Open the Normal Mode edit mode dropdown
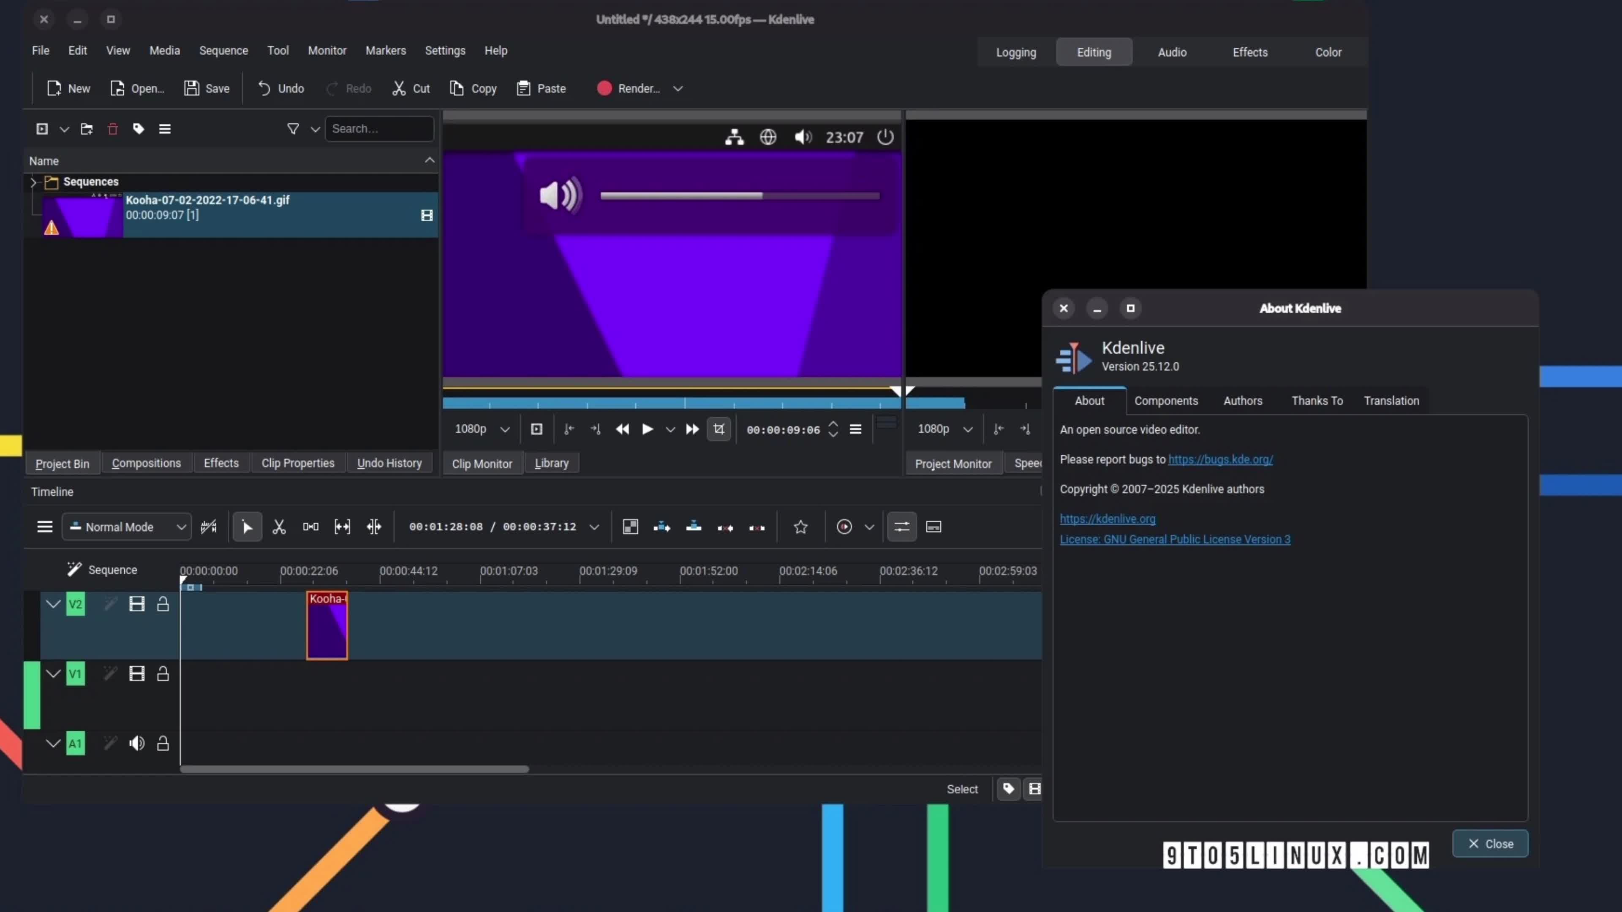This screenshot has height=912, width=1622. [126, 527]
